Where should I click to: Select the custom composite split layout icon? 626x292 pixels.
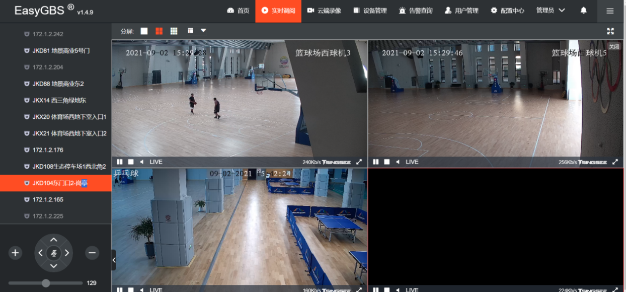coord(190,30)
